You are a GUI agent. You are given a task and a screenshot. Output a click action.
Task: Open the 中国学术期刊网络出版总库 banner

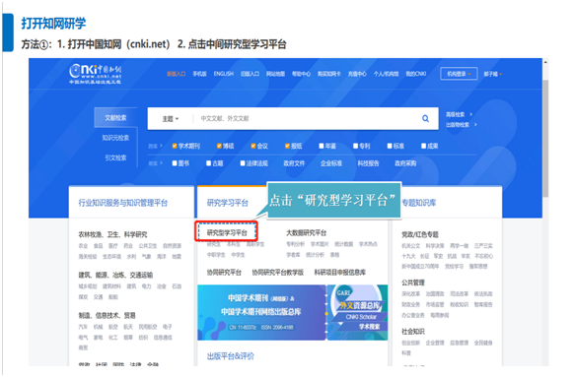pyautogui.click(x=261, y=313)
